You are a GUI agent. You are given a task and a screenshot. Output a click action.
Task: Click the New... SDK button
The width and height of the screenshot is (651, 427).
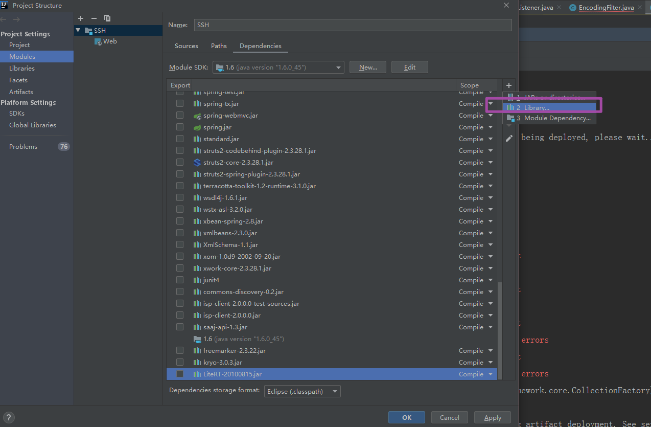tap(368, 68)
